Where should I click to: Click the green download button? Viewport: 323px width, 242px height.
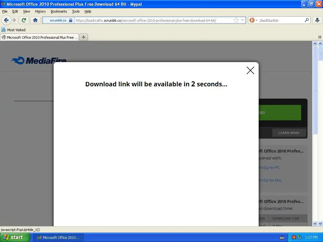(280, 112)
